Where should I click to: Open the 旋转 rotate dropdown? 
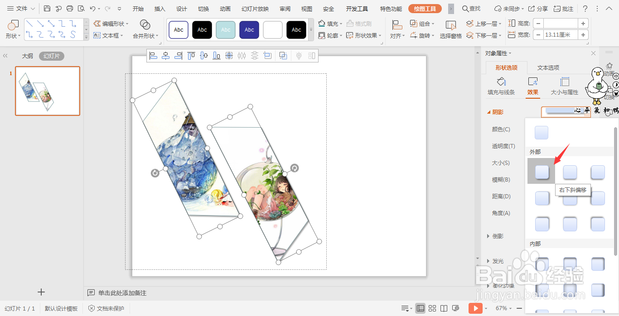click(x=422, y=35)
